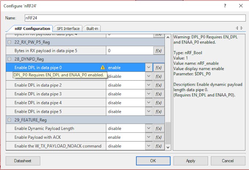The width and height of the screenshot is (249, 170).
Task: Click f(x) button for Enable Payload with ACK
Action: click(159, 137)
